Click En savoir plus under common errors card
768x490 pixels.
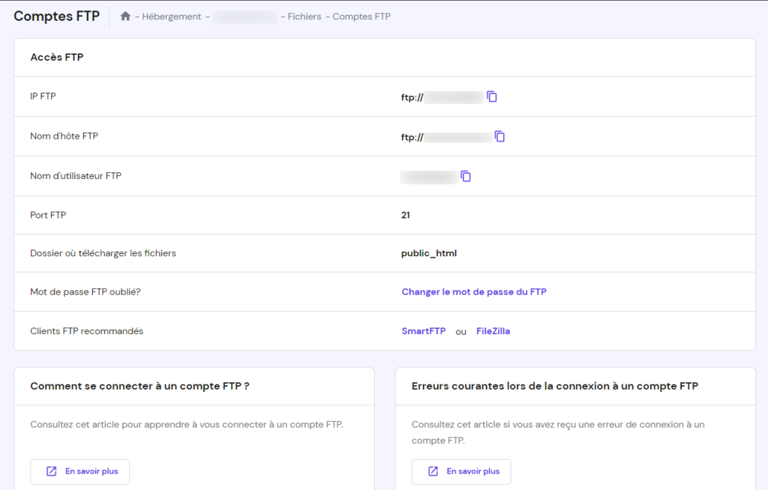(460, 471)
